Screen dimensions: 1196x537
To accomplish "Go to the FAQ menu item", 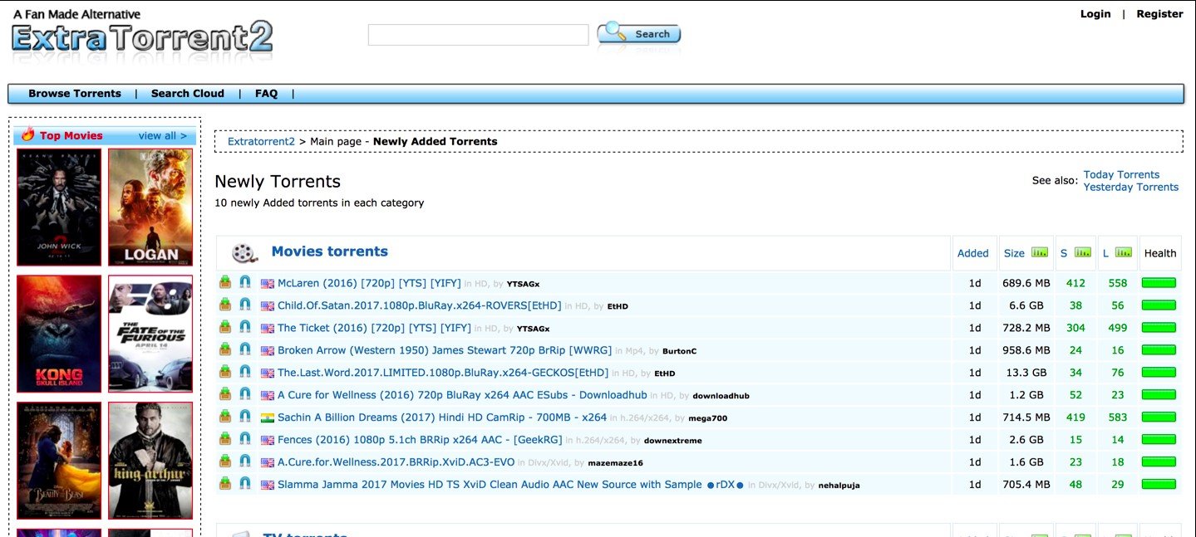I will 266,94.
